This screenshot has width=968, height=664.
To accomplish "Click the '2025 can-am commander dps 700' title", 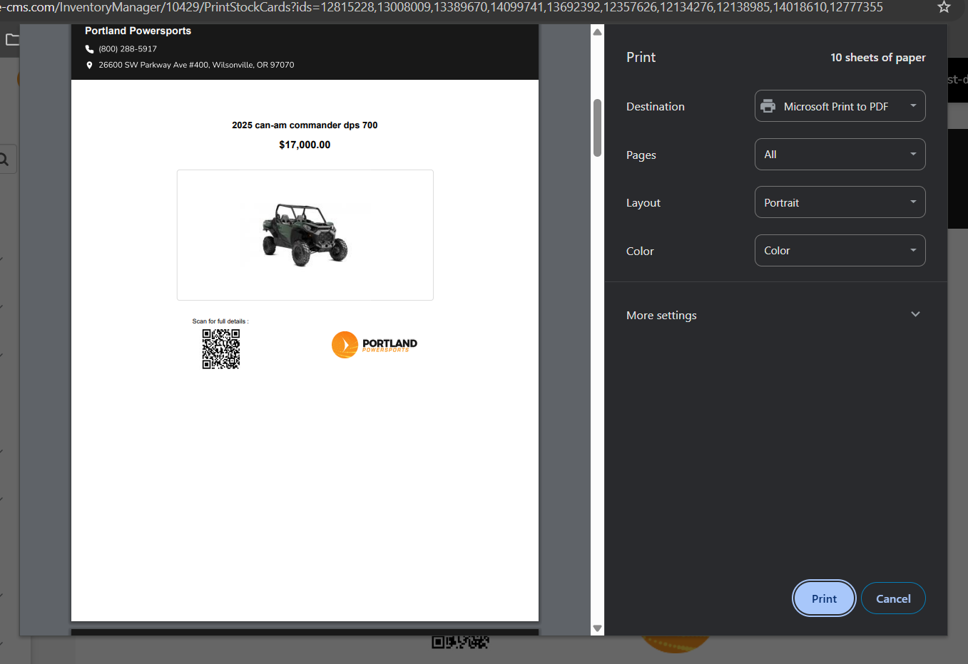I will coord(305,125).
